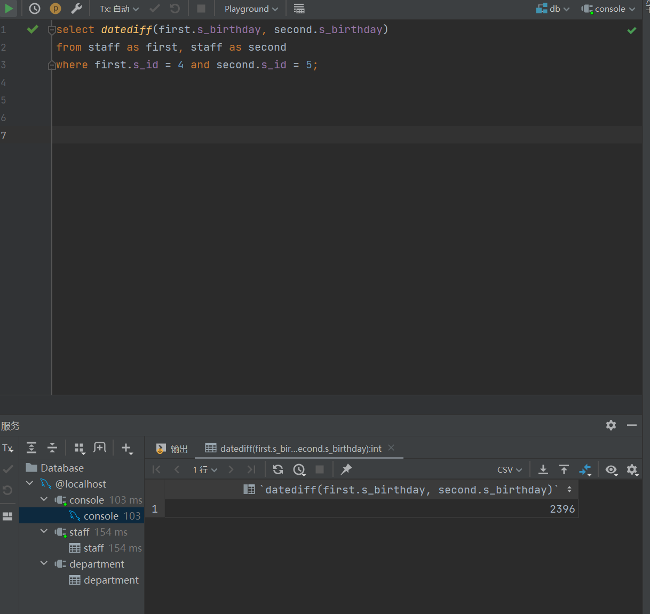This screenshot has width=650, height=614.
Task: Pin the result tab with the pin icon
Action: pyautogui.click(x=346, y=469)
